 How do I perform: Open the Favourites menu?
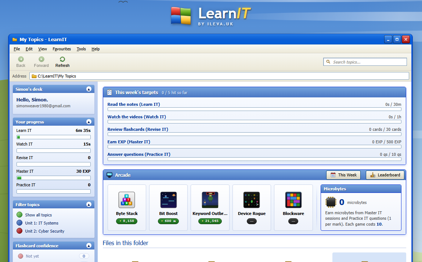pos(62,49)
